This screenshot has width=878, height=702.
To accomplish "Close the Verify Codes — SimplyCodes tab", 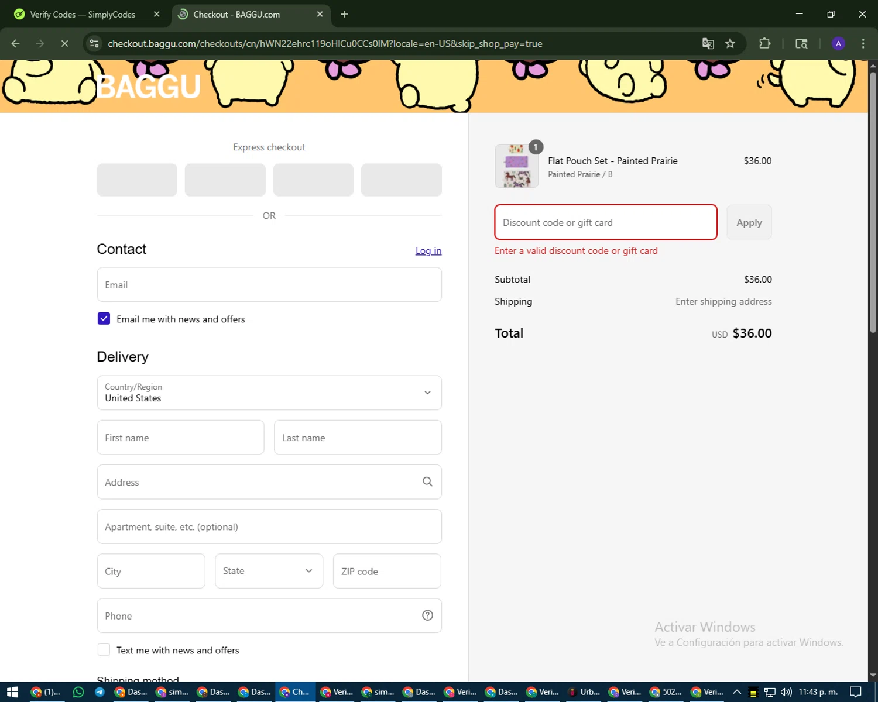I will pos(156,14).
